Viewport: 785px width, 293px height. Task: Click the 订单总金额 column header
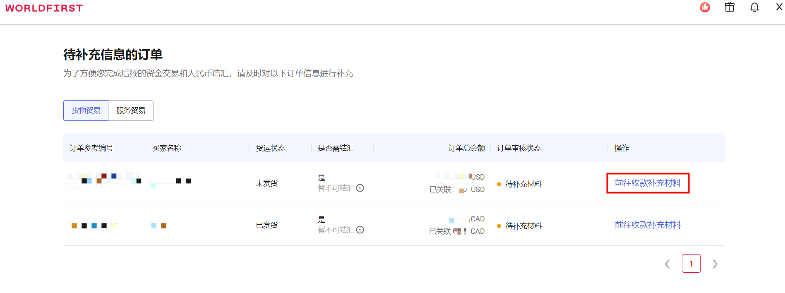(466, 148)
